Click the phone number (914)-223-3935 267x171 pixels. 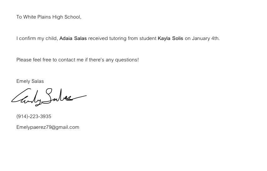[x=34, y=117]
